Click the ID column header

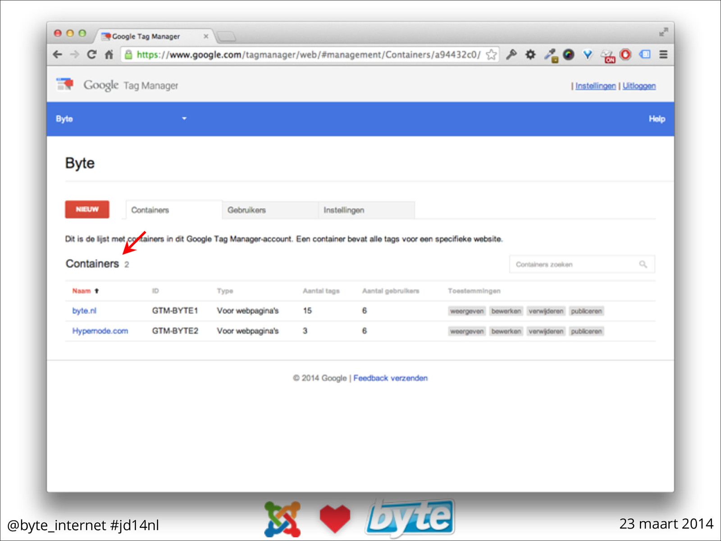click(x=155, y=291)
